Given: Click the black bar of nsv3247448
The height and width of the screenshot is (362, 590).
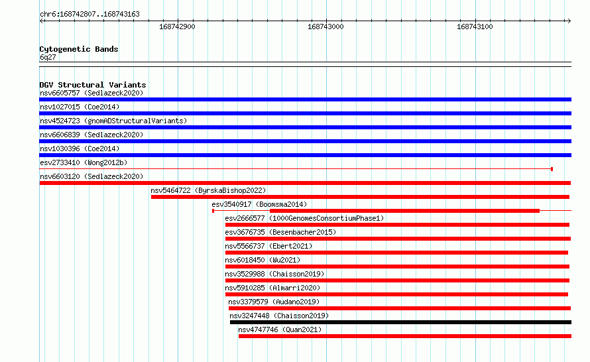Looking at the screenshot, I should (400, 322).
